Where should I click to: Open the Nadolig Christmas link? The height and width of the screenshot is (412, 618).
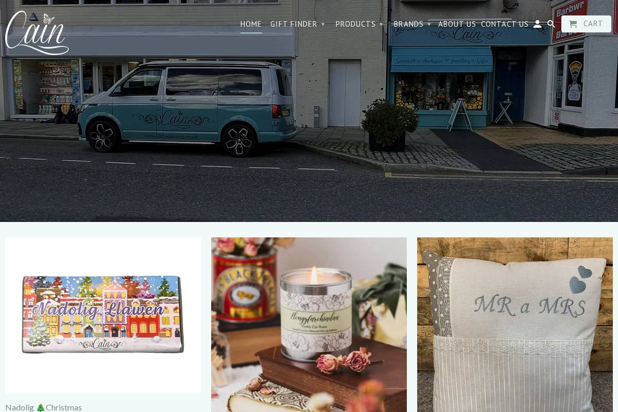pos(43,407)
